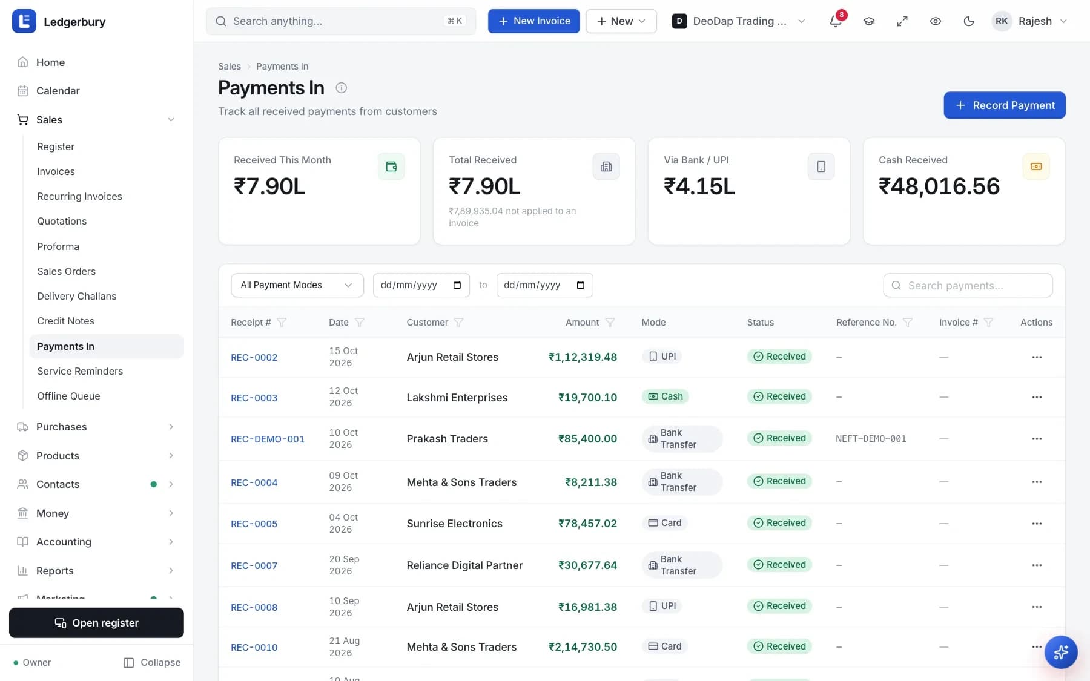Click the Customer column filter icon

click(x=459, y=323)
